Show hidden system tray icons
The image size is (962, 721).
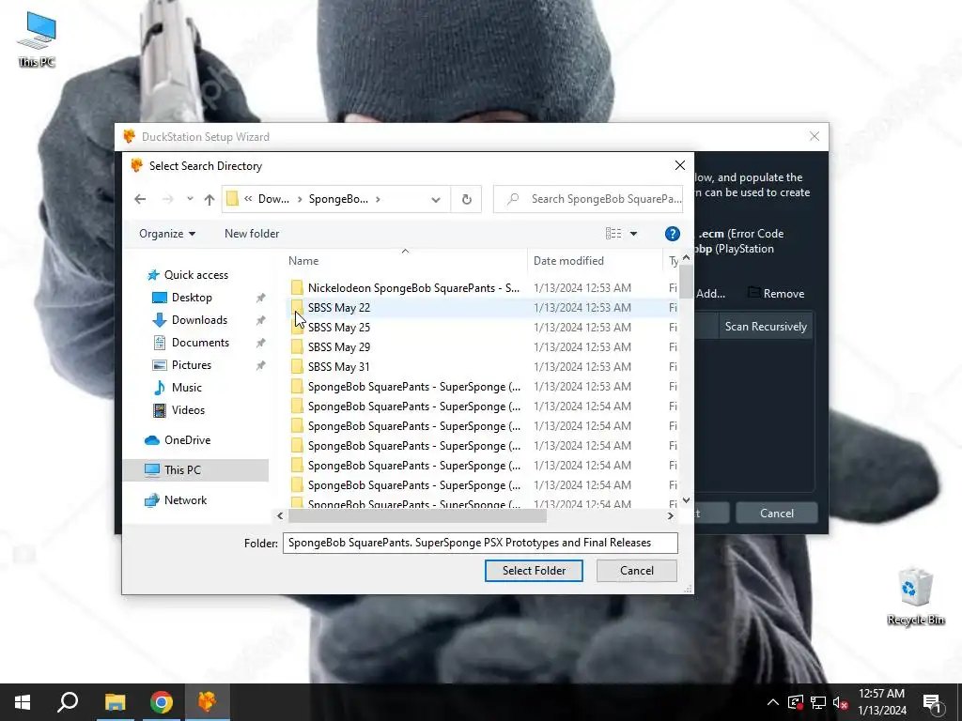coord(773,702)
